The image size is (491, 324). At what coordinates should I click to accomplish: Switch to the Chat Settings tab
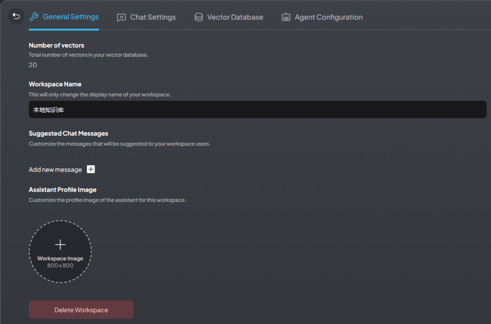(146, 17)
